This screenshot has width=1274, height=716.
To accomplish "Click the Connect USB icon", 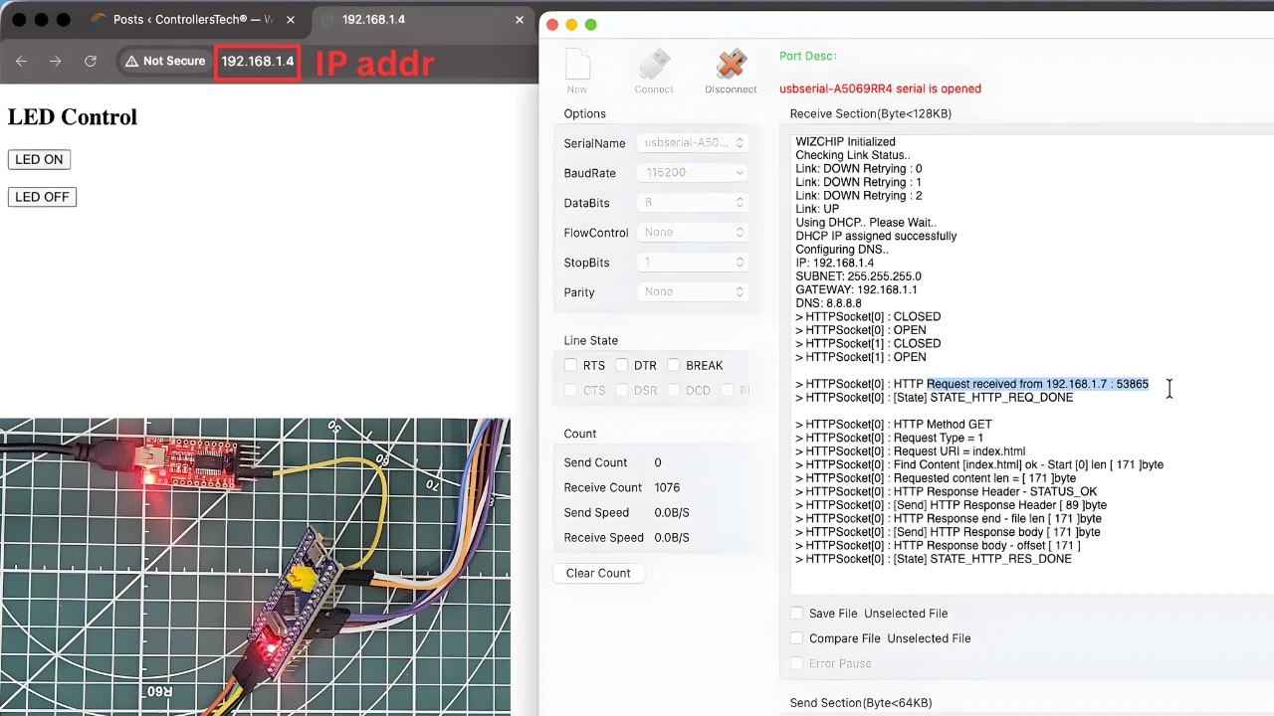I will (x=654, y=66).
